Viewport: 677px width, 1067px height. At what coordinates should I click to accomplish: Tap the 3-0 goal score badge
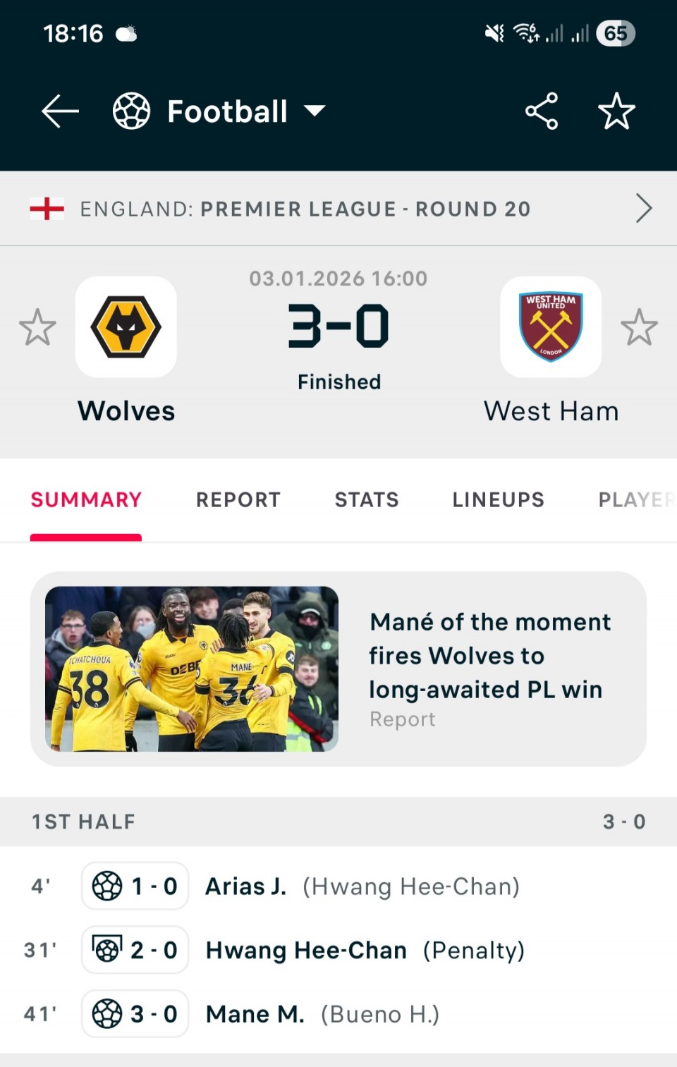(135, 1014)
